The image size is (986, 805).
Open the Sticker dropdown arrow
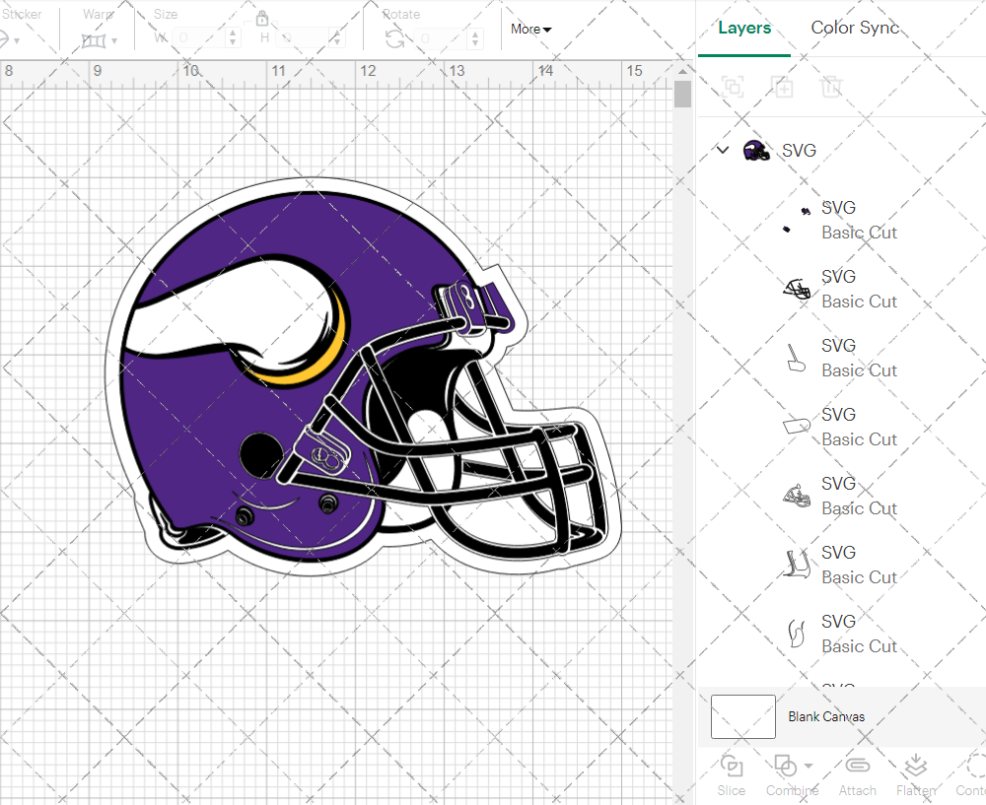17,41
